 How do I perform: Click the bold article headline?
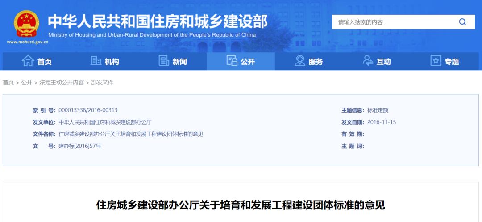click(241, 205)
